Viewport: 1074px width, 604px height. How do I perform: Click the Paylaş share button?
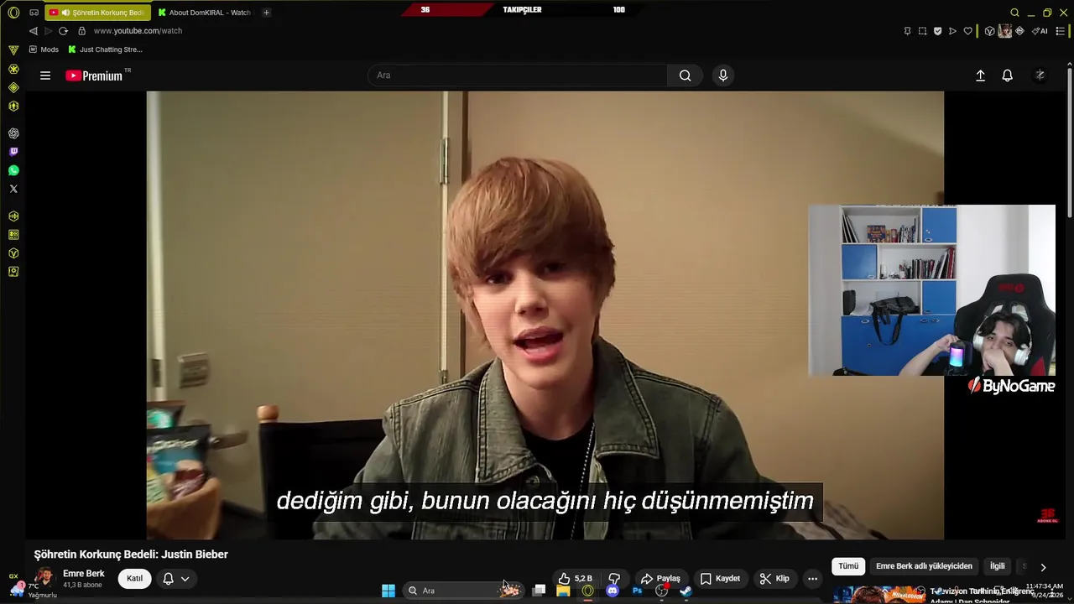click(x=660, y=578)
